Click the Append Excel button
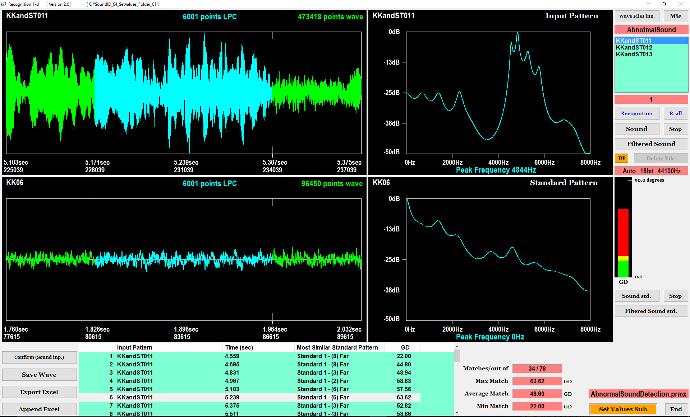 (x=39, y=409)
